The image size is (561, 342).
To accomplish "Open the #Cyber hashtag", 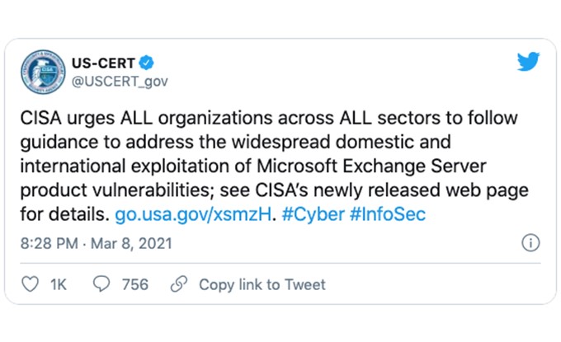I will click(x=313, y=214).
